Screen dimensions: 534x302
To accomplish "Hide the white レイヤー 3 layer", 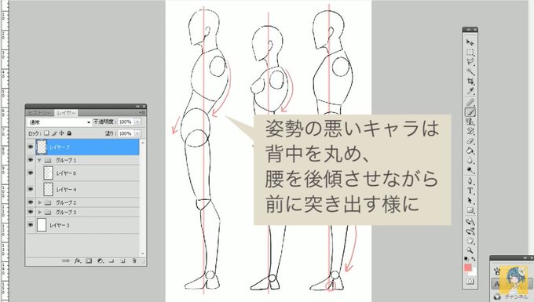I will click(31, 225).
